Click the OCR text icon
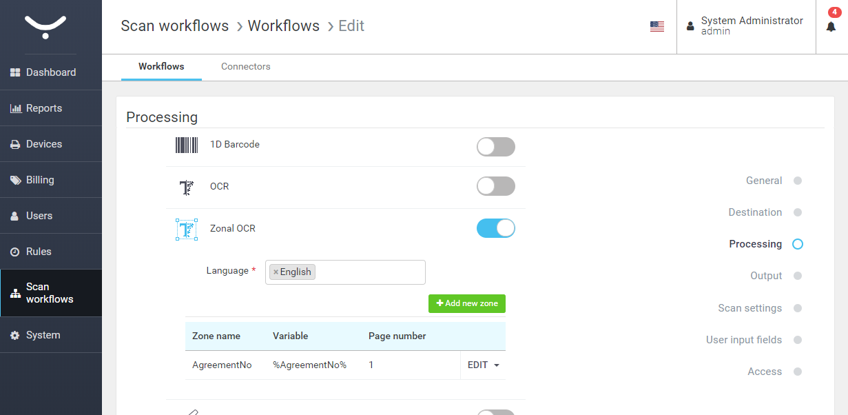Image resolution: width=848 pixels, height=415 pixels. tap(187, 187)
